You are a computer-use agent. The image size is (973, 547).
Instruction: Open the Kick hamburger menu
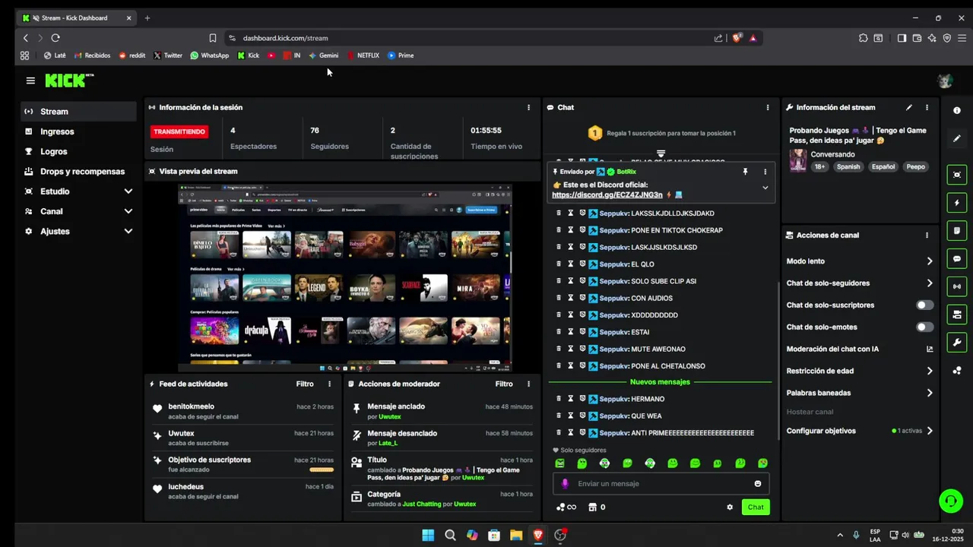[30, 81]
